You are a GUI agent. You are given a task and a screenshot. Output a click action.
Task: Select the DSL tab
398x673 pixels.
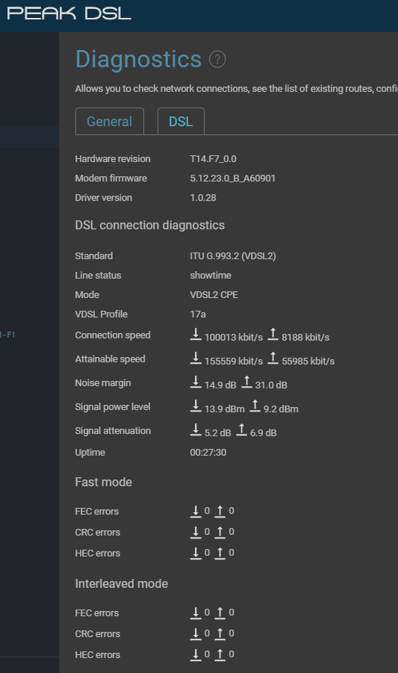(181, 122)
